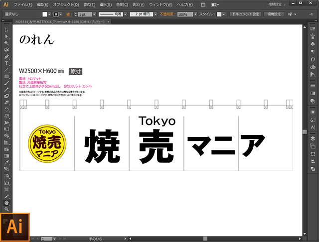Expand the stroke weight dropdown
Viewport: 319px width, 242px height.
pyautogui.click(x=94, y=14)
